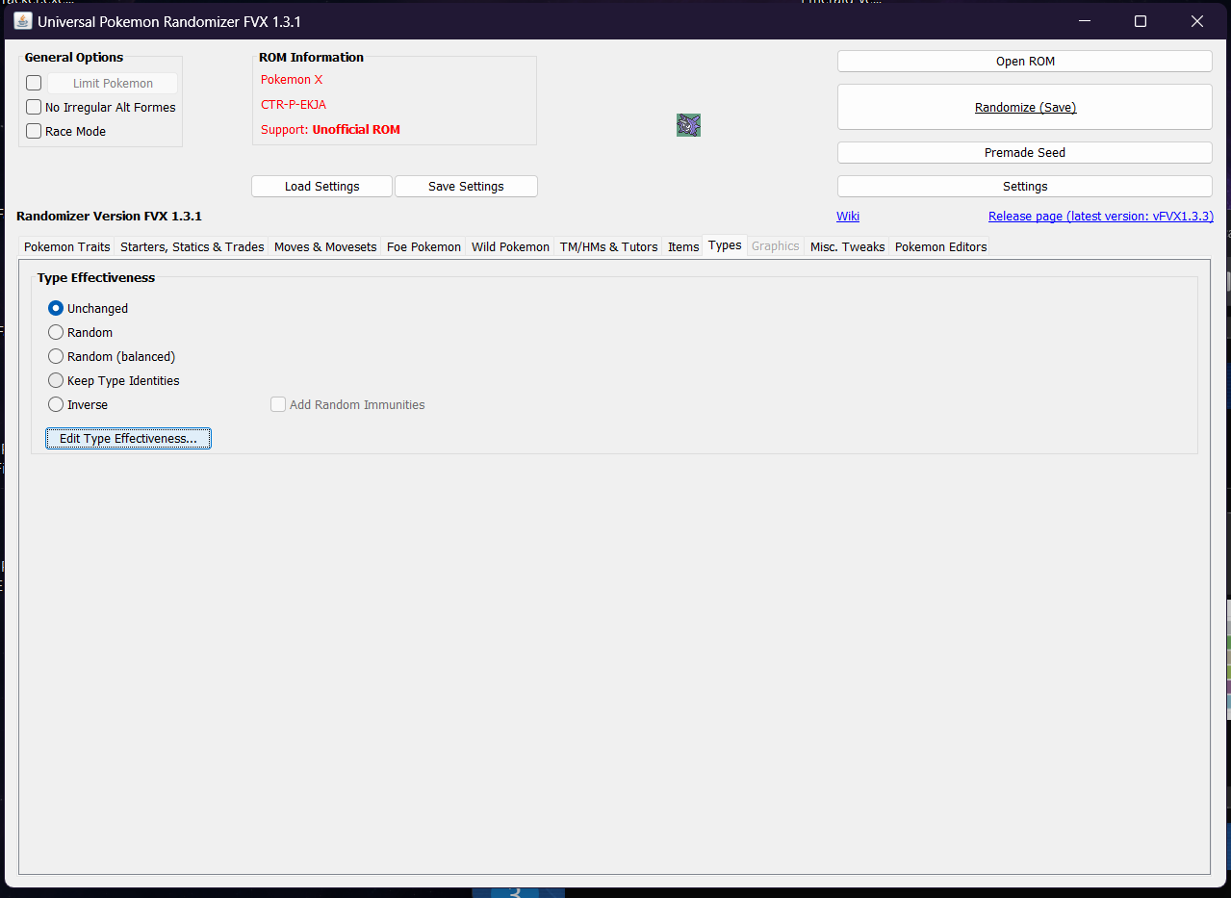Open the Release page link
Viewport: 1231px width, 898px height.
[1100, 217]
